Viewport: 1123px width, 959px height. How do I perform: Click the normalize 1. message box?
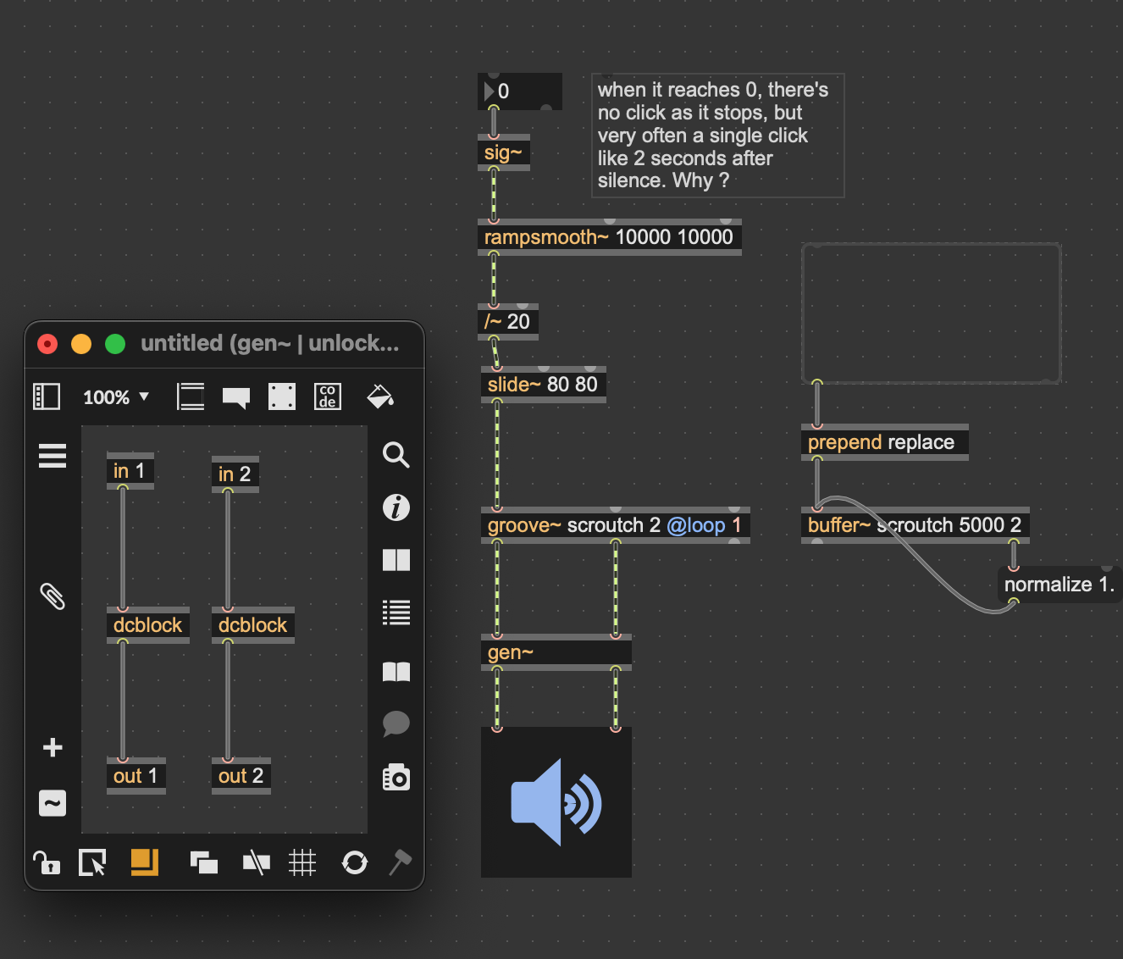pyautogui.click(x=1058, y=585)
